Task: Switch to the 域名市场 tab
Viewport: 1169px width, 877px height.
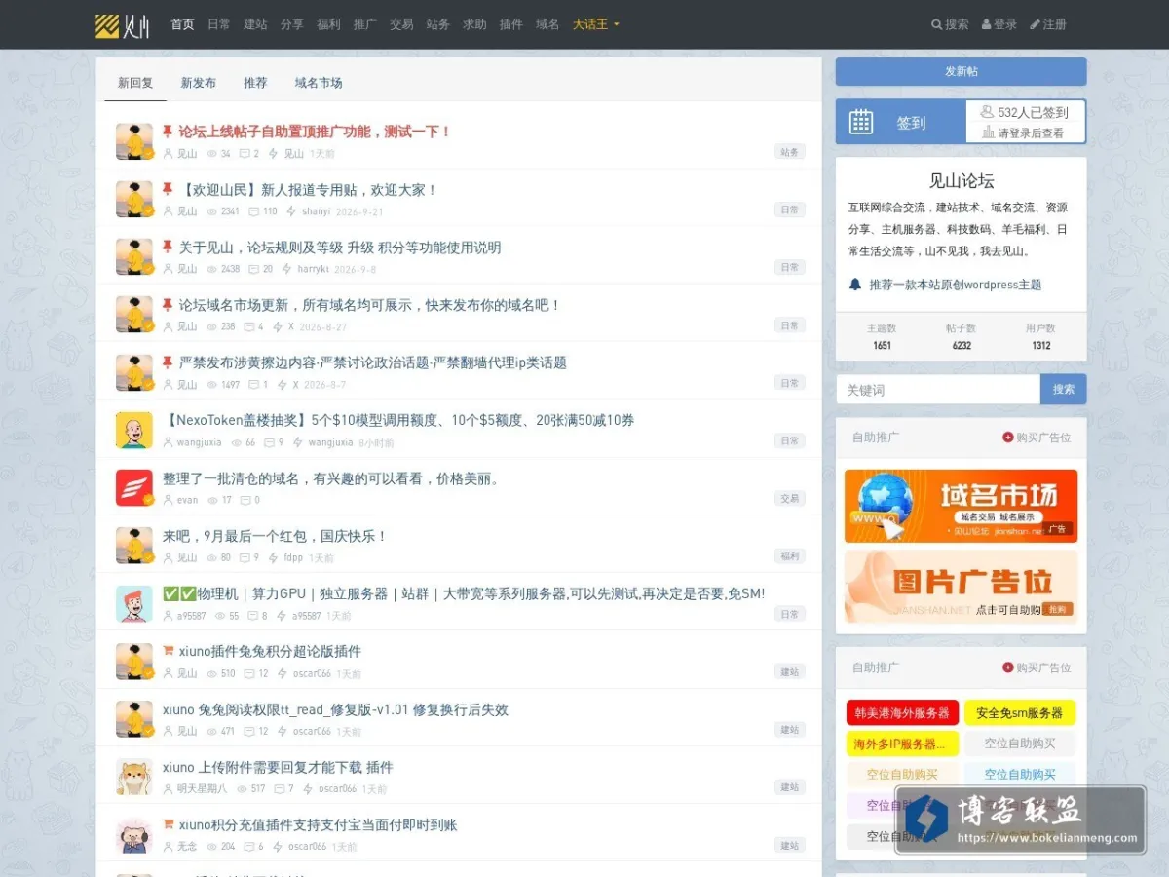Action: [x=319, y=83]
